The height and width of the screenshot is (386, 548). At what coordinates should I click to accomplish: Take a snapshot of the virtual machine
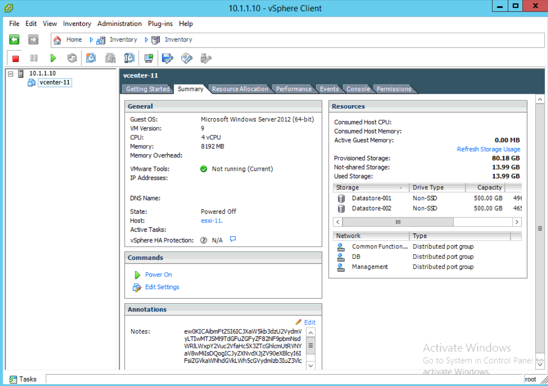tap(91, 57)
